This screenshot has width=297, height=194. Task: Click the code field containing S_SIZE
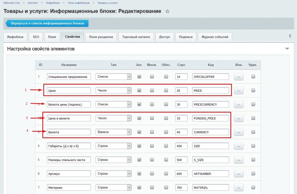pyautogui.click(x=211, y=160)
